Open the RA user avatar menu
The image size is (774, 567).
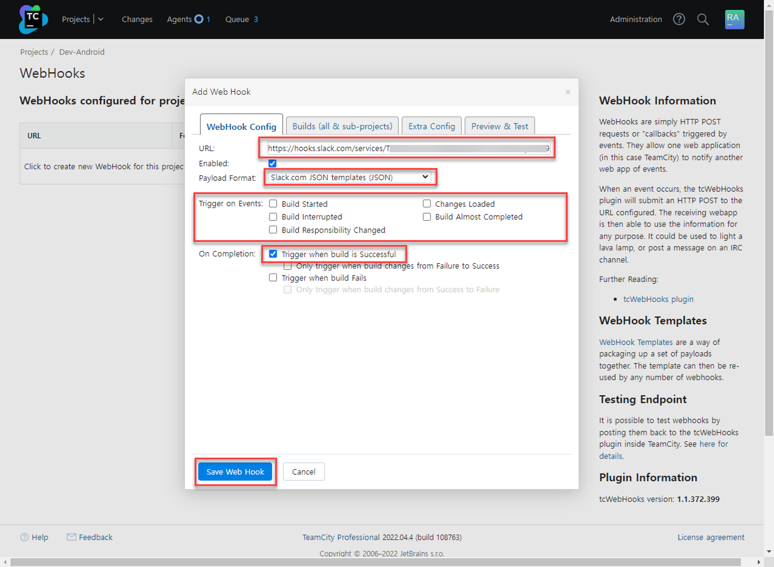coord(734,19)
